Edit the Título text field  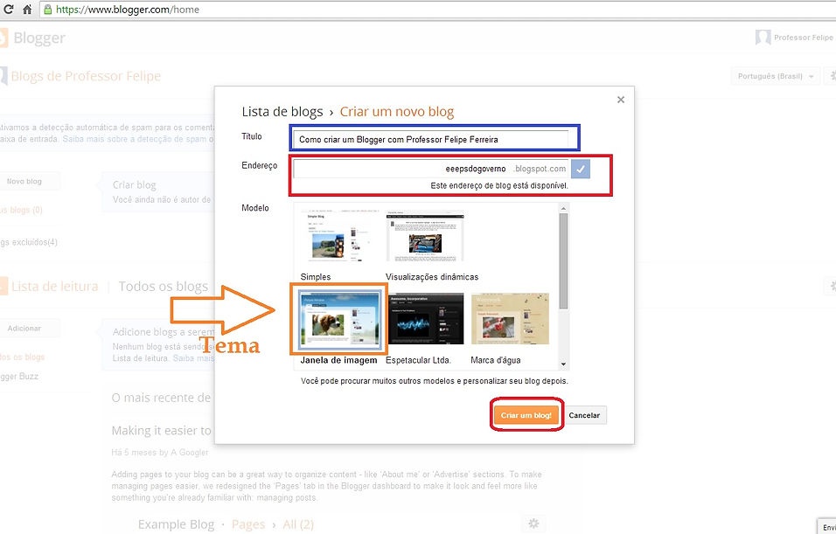[431, 140]
